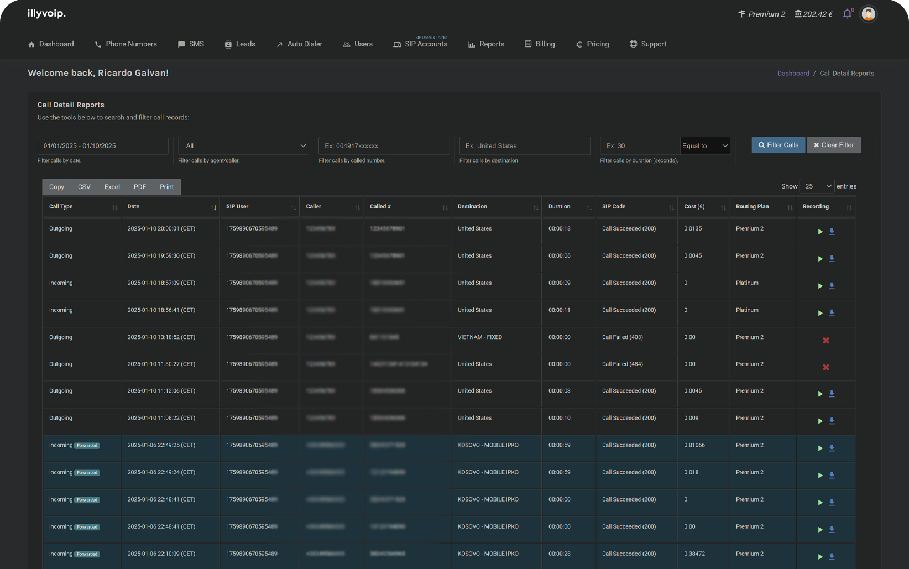Screen dimensions: 909x569
Task: Play recording for 18:57:09 incoming call
Action: click(x=820, y=286)
